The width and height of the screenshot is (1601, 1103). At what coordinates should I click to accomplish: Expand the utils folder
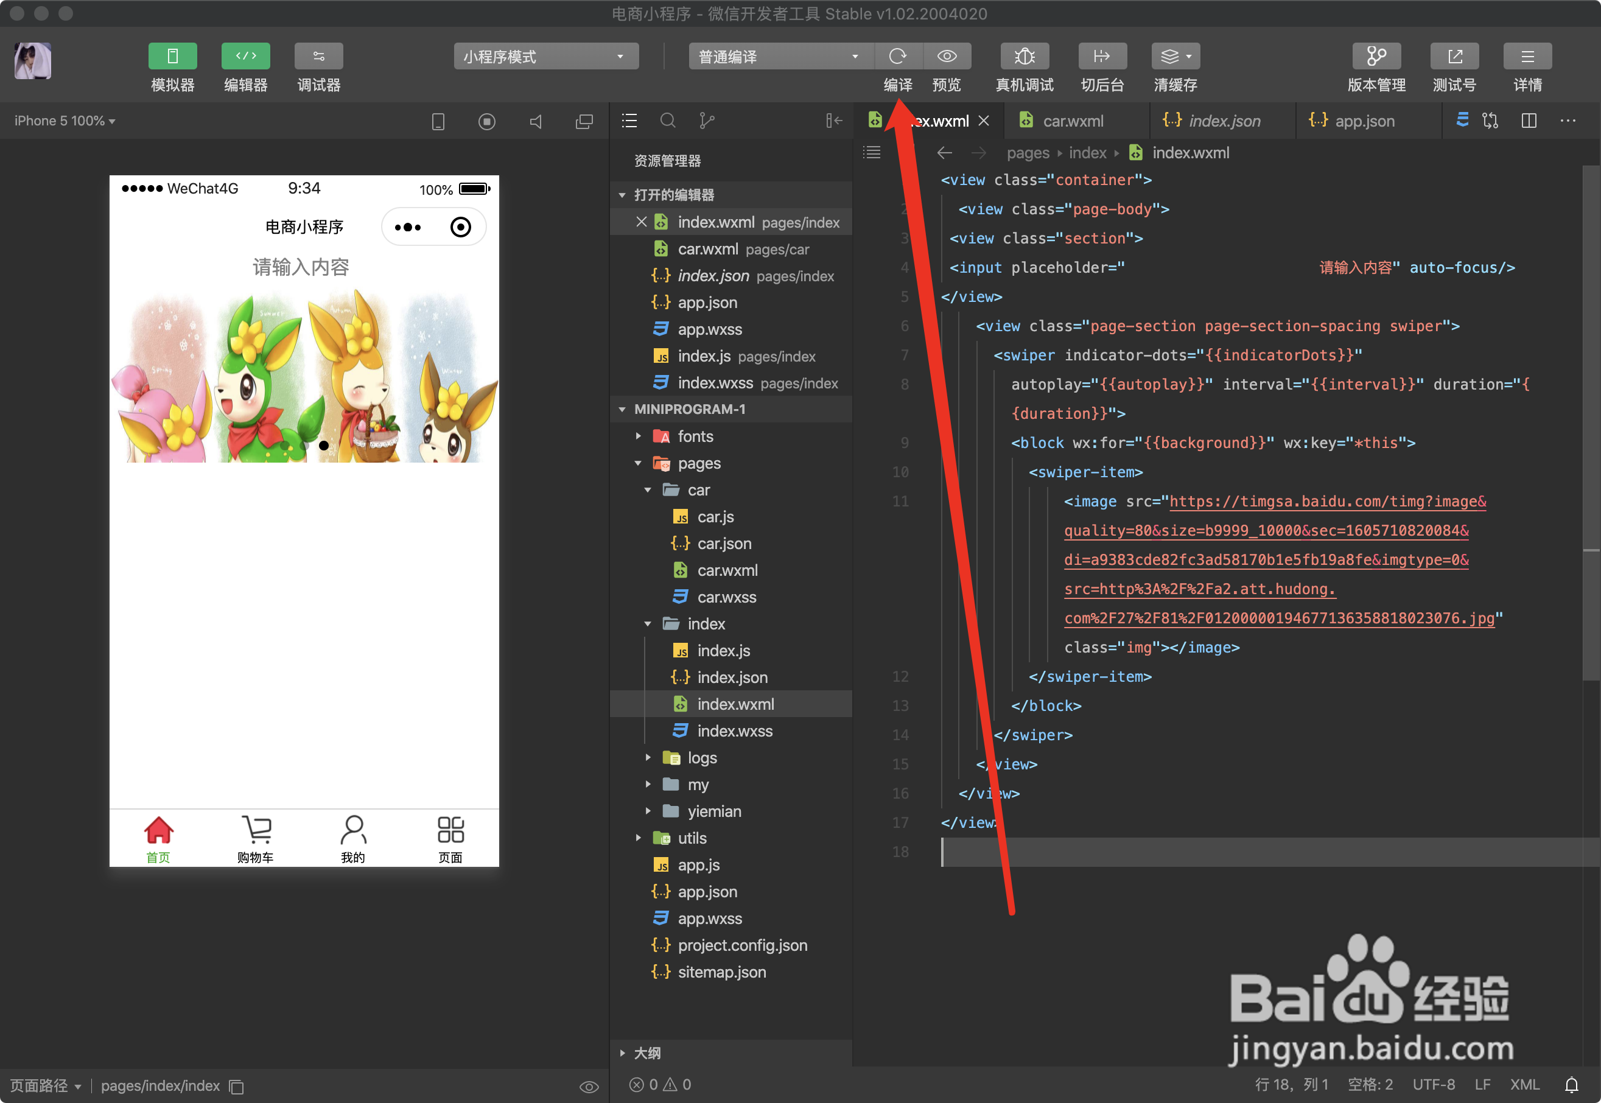tap(638, 838)
